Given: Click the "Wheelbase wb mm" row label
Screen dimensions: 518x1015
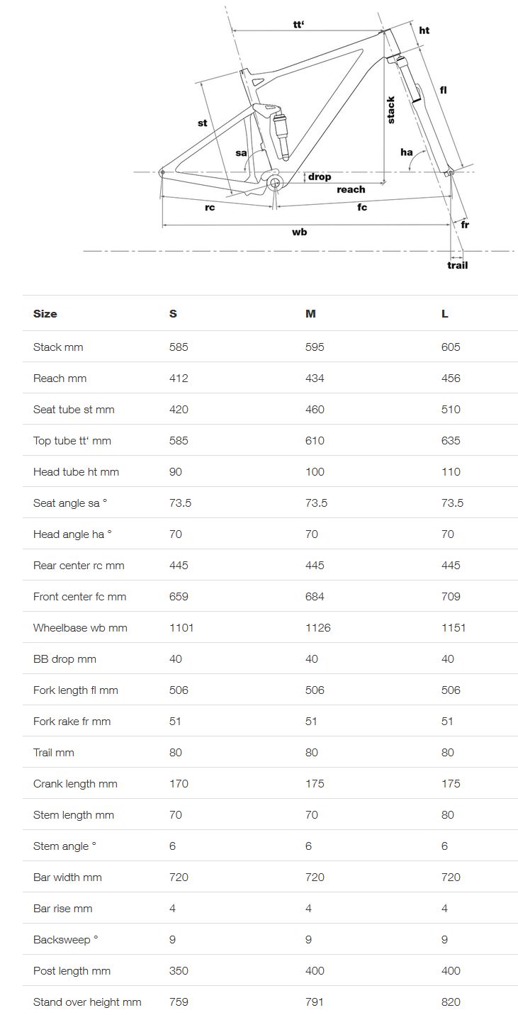Looking at the screenshot, I should tap(80, 627).
